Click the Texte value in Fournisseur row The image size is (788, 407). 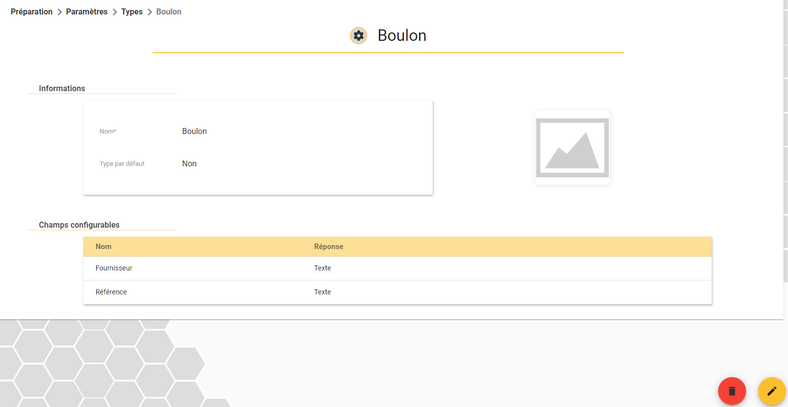(x=322, y=268)
